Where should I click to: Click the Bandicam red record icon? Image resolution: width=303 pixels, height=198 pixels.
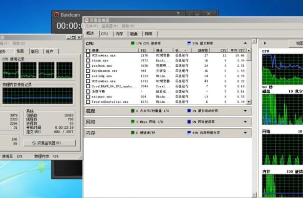point(57,15)
